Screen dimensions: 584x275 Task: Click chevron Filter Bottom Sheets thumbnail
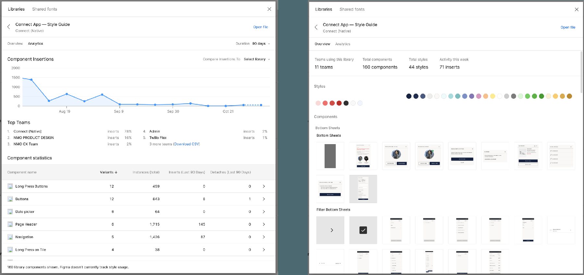330,230
